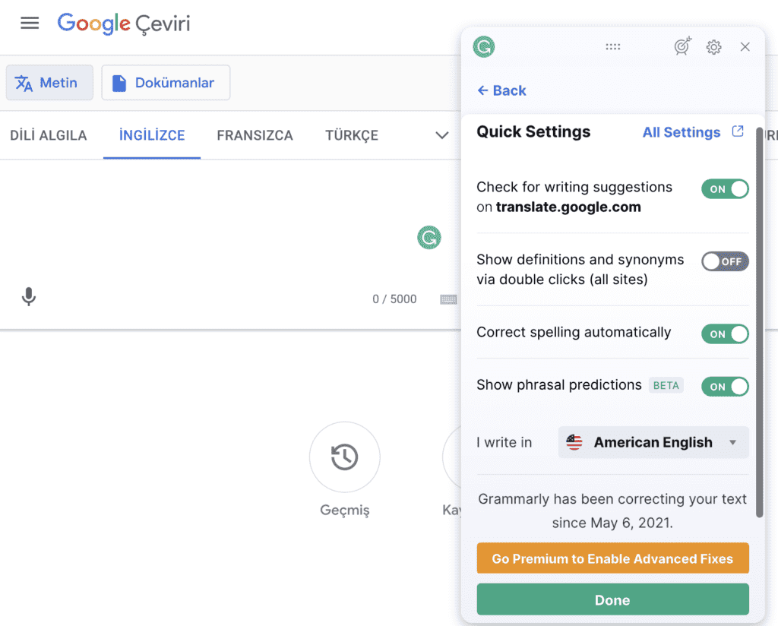Turn off Correct spelling automatically
This screenshot has height=626, width=778.
pos(725,334)
